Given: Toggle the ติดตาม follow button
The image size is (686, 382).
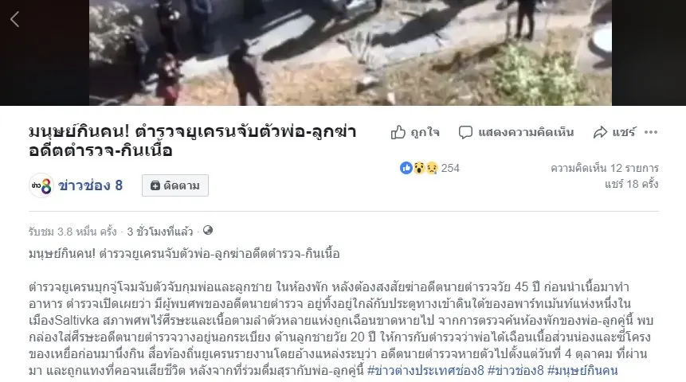Looking at the screenshot, I should click(175, 185).
